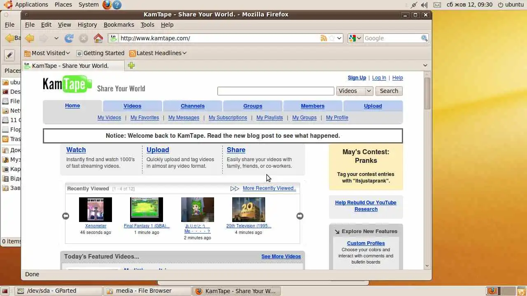
Task: Click See More Videos link
Action: point(281,257)
